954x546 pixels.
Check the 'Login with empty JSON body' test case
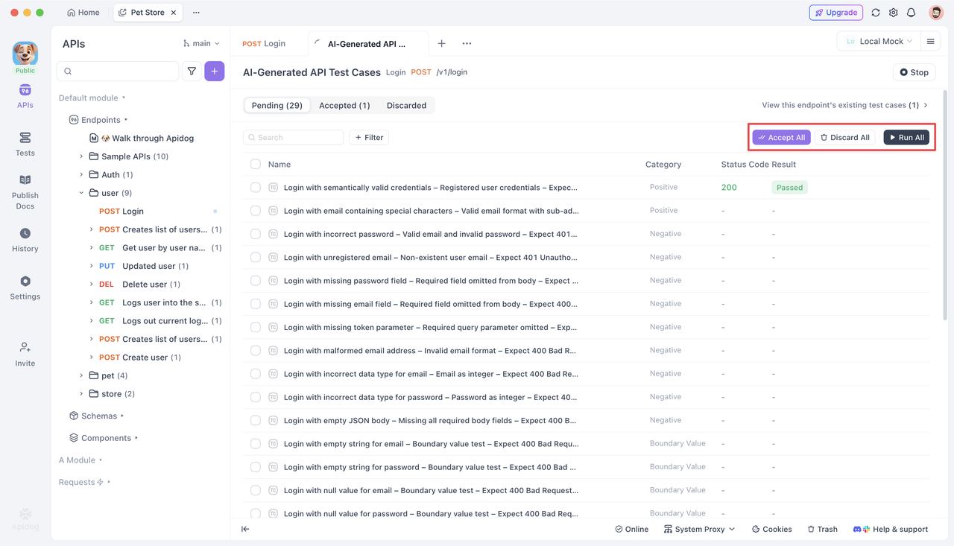pyautogui.click(x=255, y=420)
